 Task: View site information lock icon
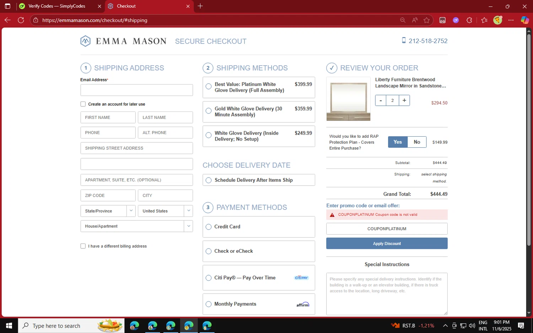point(36,20)
